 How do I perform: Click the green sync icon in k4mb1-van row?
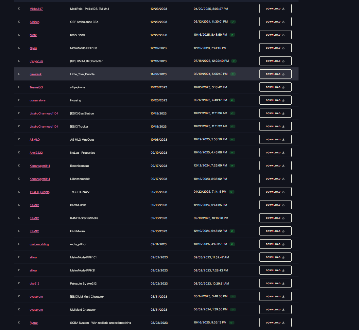(232, 231)
